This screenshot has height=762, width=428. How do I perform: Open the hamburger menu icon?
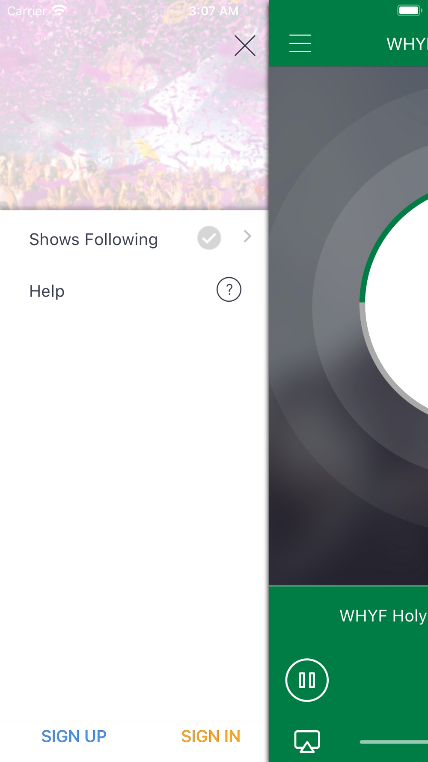point(300,43)
